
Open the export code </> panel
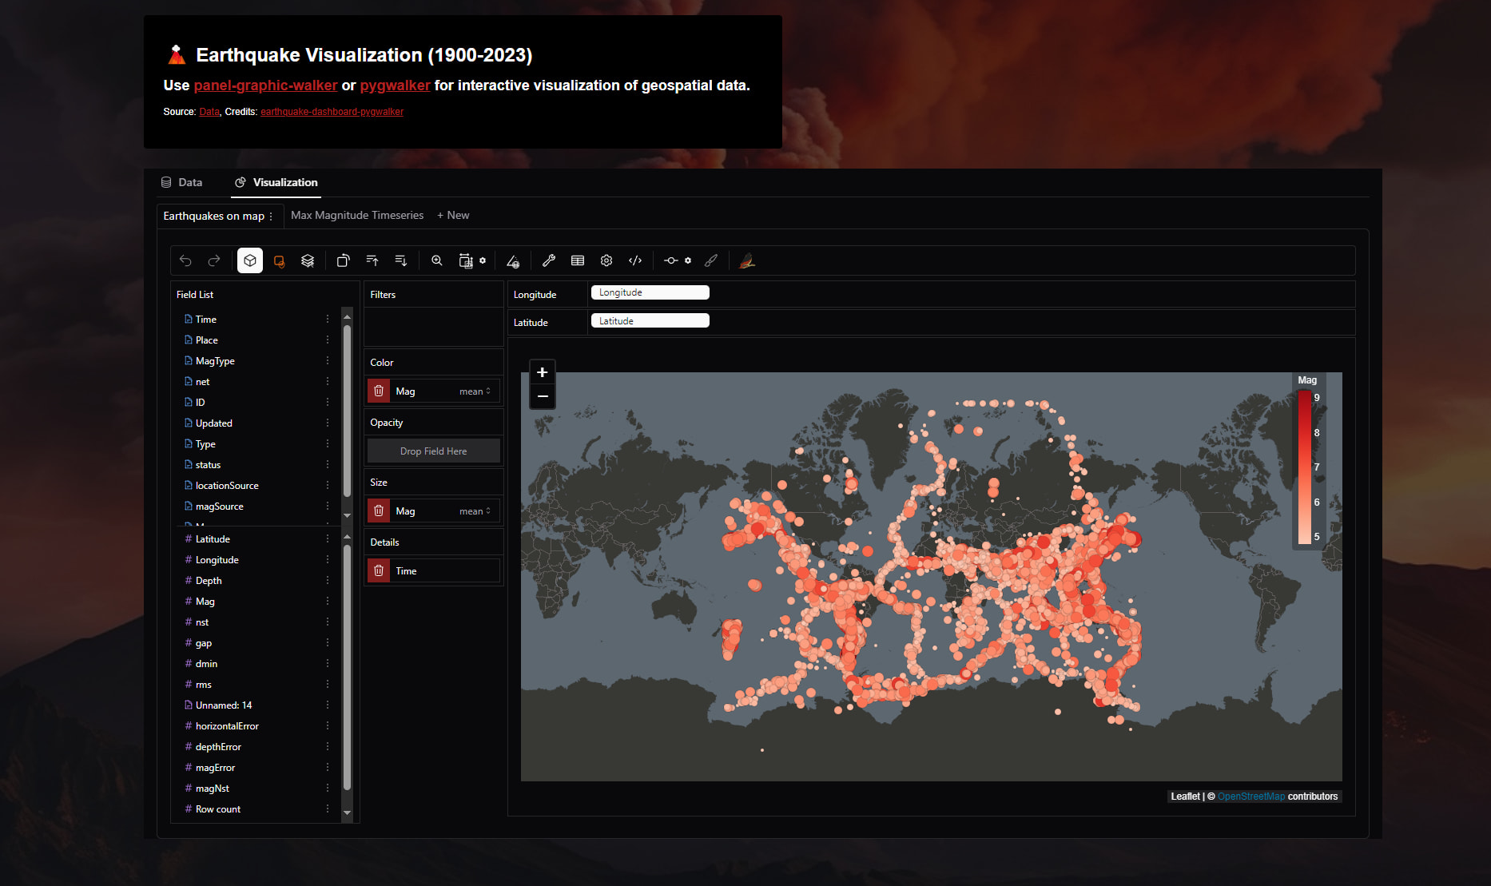pyautogui.click(x=635, y=260)
